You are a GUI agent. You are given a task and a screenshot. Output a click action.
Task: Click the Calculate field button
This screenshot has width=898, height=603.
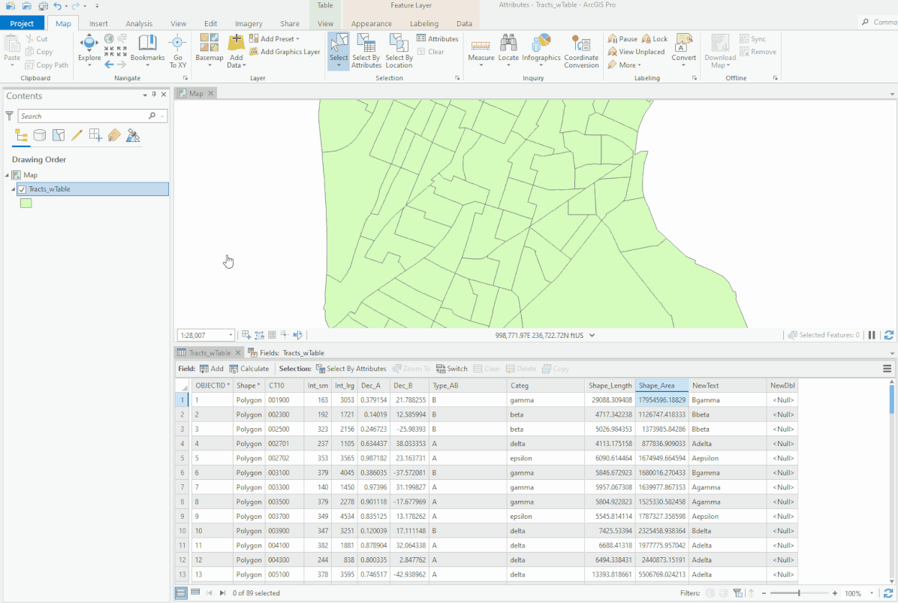pos(249,369)
